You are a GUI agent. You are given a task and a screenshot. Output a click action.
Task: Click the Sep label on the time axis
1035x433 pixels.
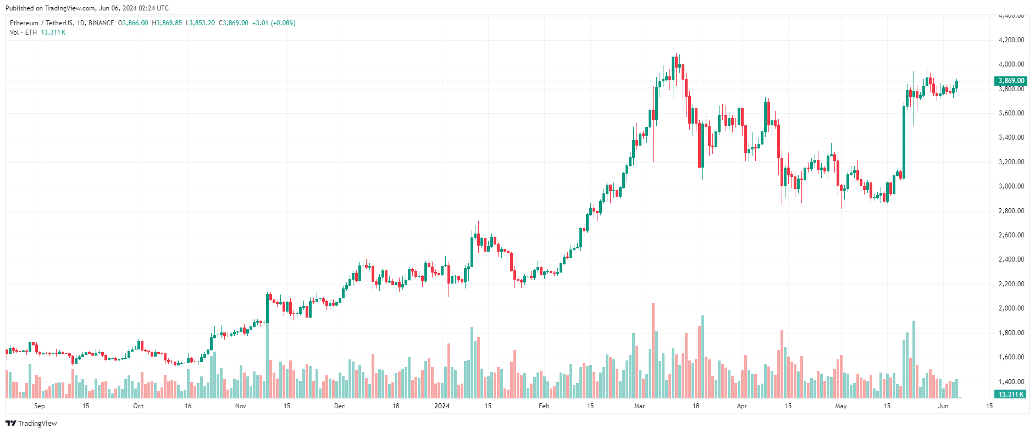pos(39,406)
